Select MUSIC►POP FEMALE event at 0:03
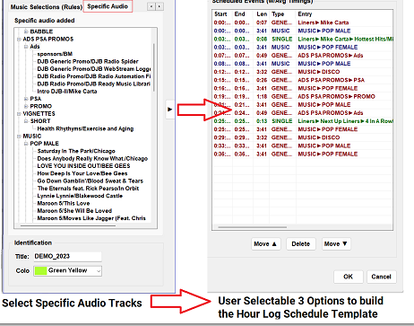Viewport: 414px width, 326px height. 303,47
